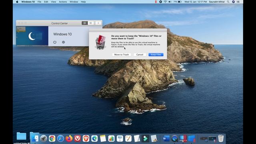Launch Safari from Dock

click(x=60, y=138)
